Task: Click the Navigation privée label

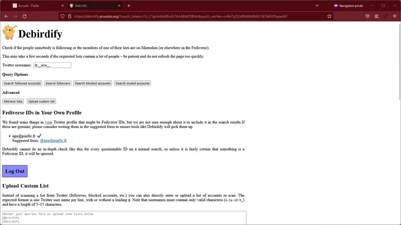Action: point(351,6)
